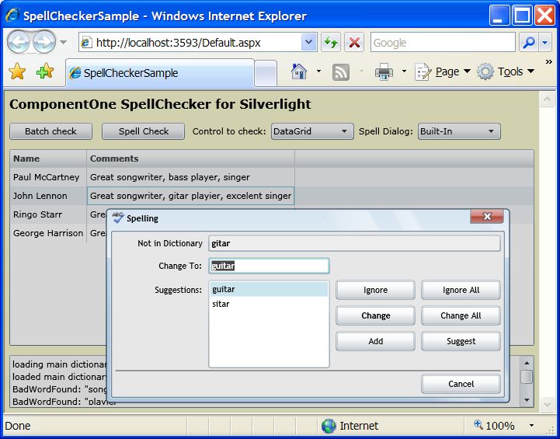Select the John Lennon cell

[48, 196]
